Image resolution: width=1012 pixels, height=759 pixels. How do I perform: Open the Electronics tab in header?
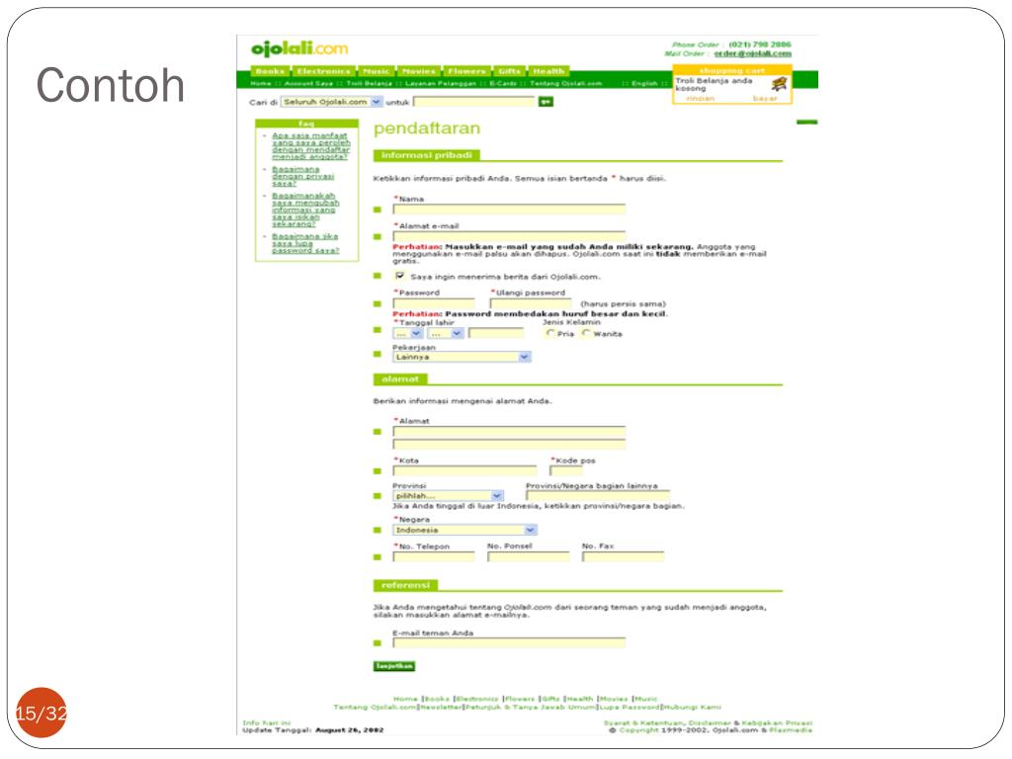(x=323, y=71)
